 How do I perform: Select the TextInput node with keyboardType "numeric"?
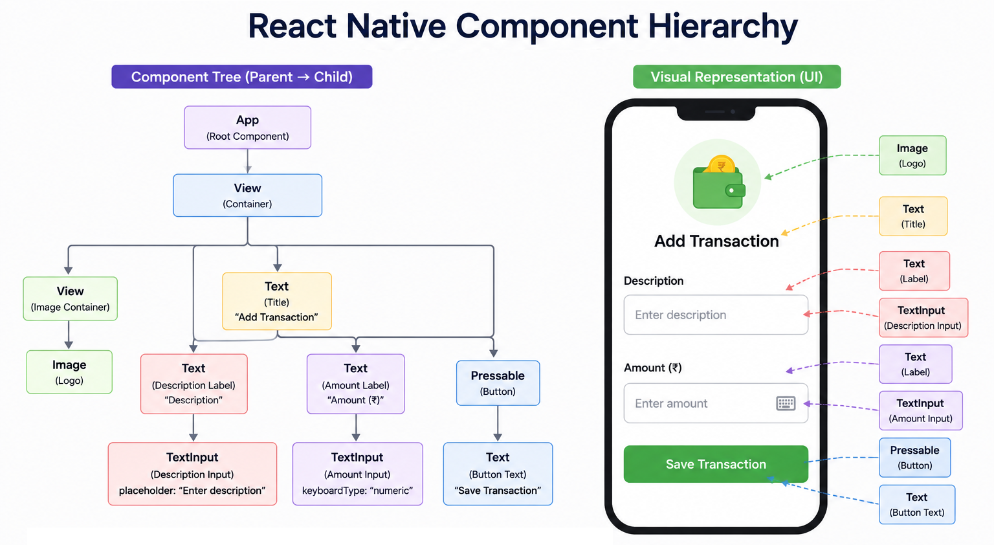[358, 474]
